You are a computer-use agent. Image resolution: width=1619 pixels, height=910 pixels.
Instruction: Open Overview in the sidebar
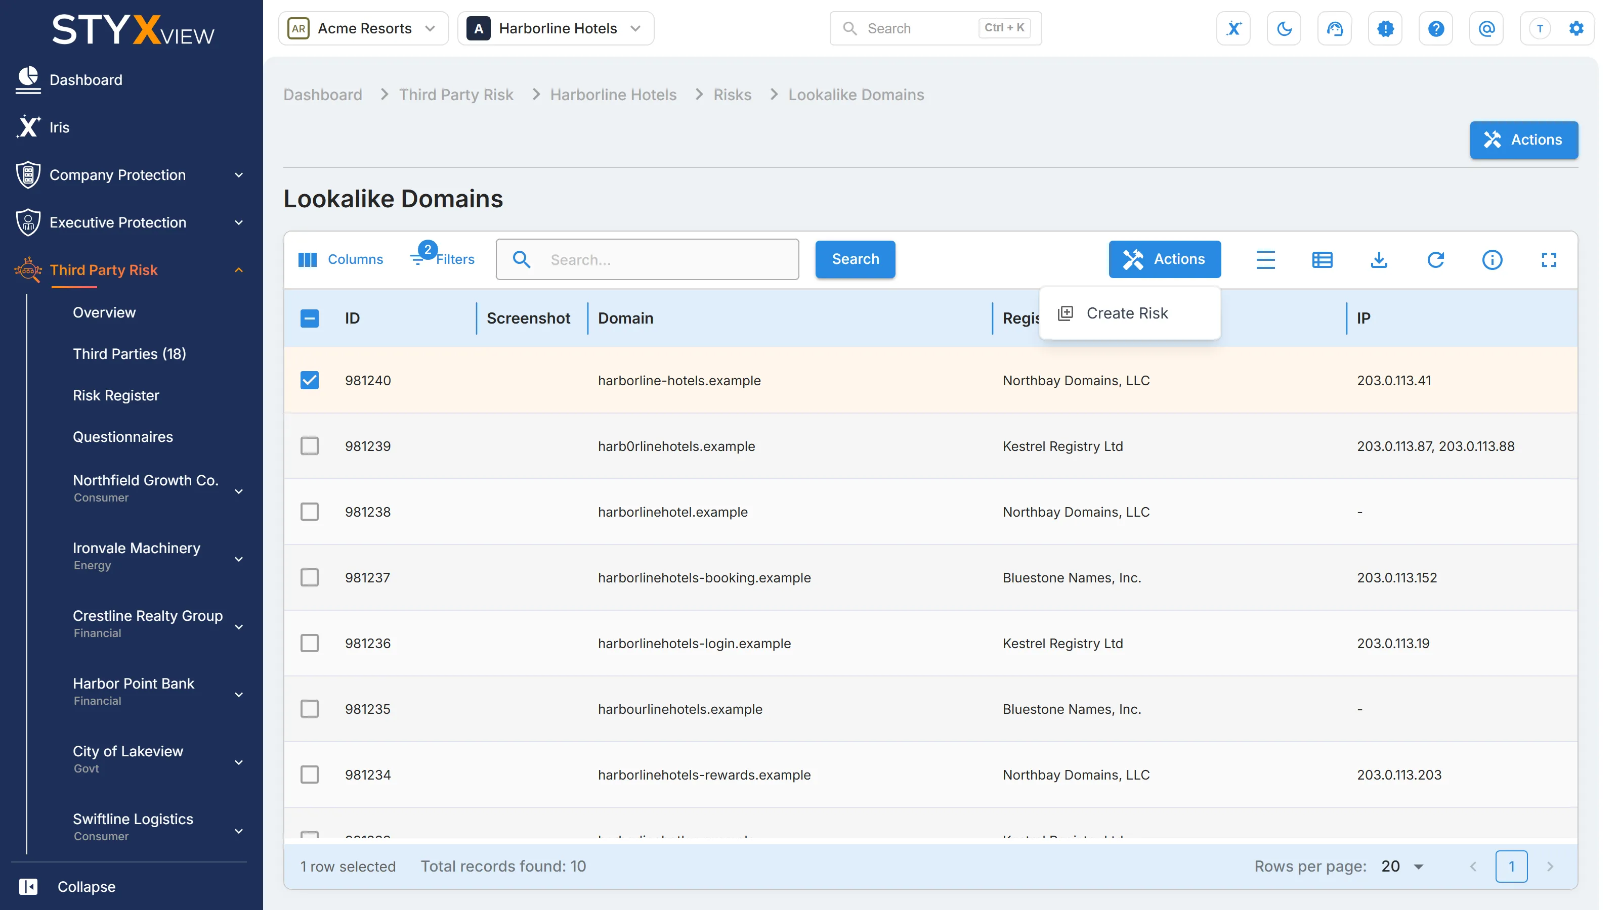pos(104,312)
